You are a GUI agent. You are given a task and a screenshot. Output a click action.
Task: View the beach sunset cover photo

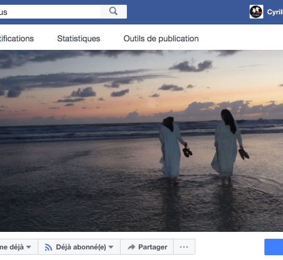coord(141,141)
